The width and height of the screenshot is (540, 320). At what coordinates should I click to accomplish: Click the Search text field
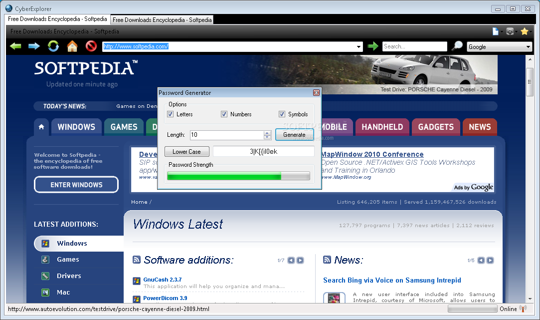pos(415,46)
